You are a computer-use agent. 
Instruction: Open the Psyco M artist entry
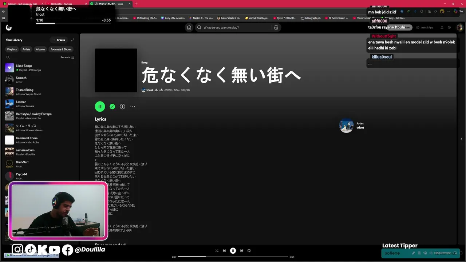click(x=40, y=176)
